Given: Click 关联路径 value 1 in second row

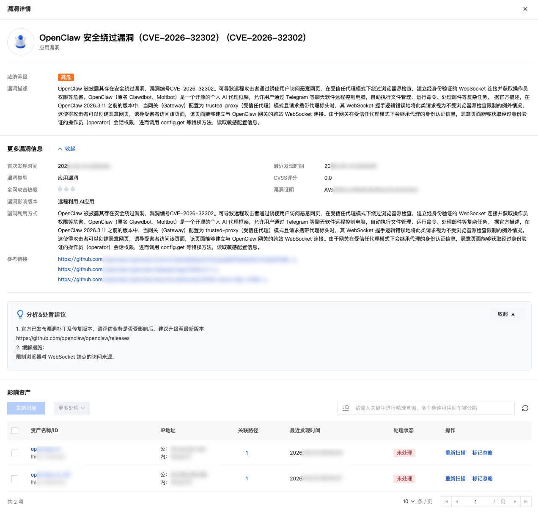Looking at the screenshot, I should pyautogui.click(x=247, y=479).
